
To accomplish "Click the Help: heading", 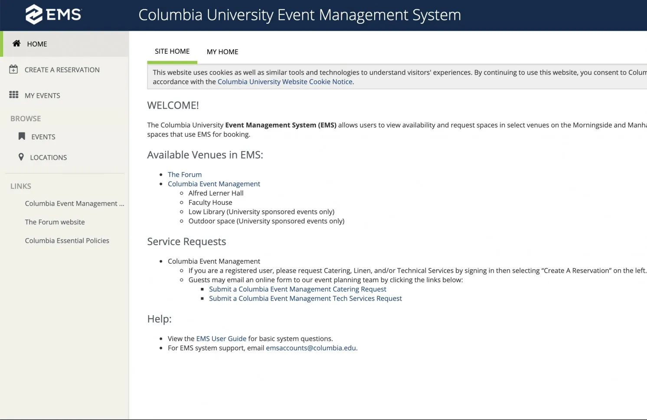I will [159, 319].
